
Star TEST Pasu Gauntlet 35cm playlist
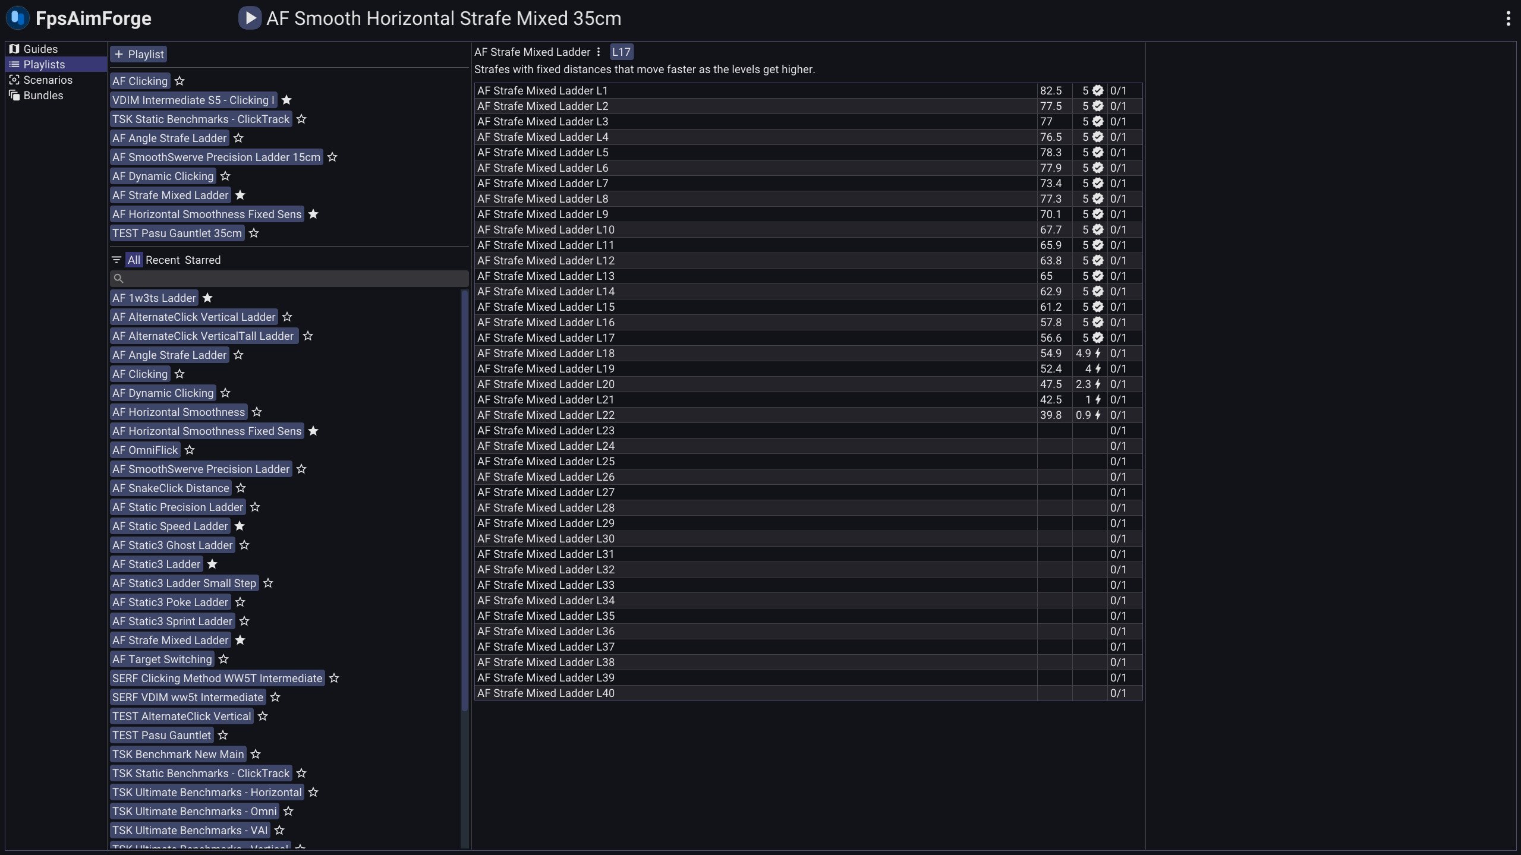click(254, 233)
